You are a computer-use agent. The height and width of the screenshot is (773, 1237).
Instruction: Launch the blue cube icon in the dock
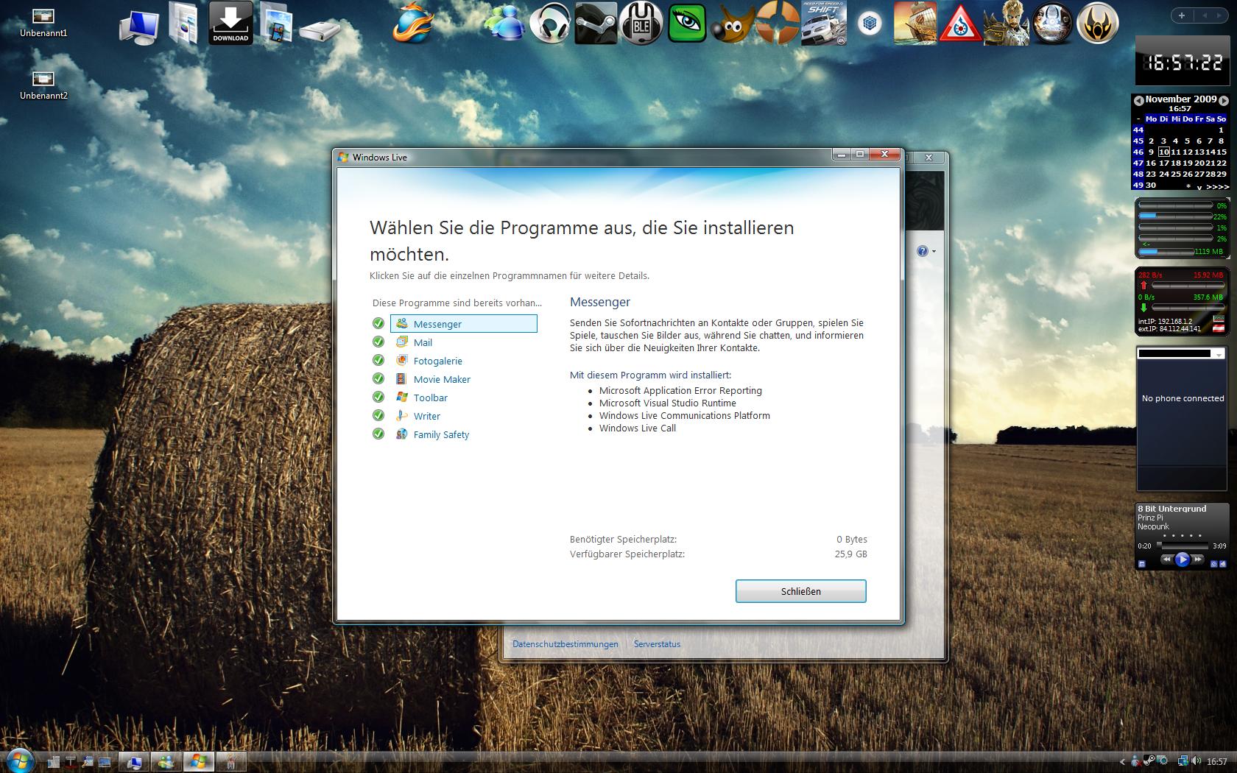tap(870, 24)
